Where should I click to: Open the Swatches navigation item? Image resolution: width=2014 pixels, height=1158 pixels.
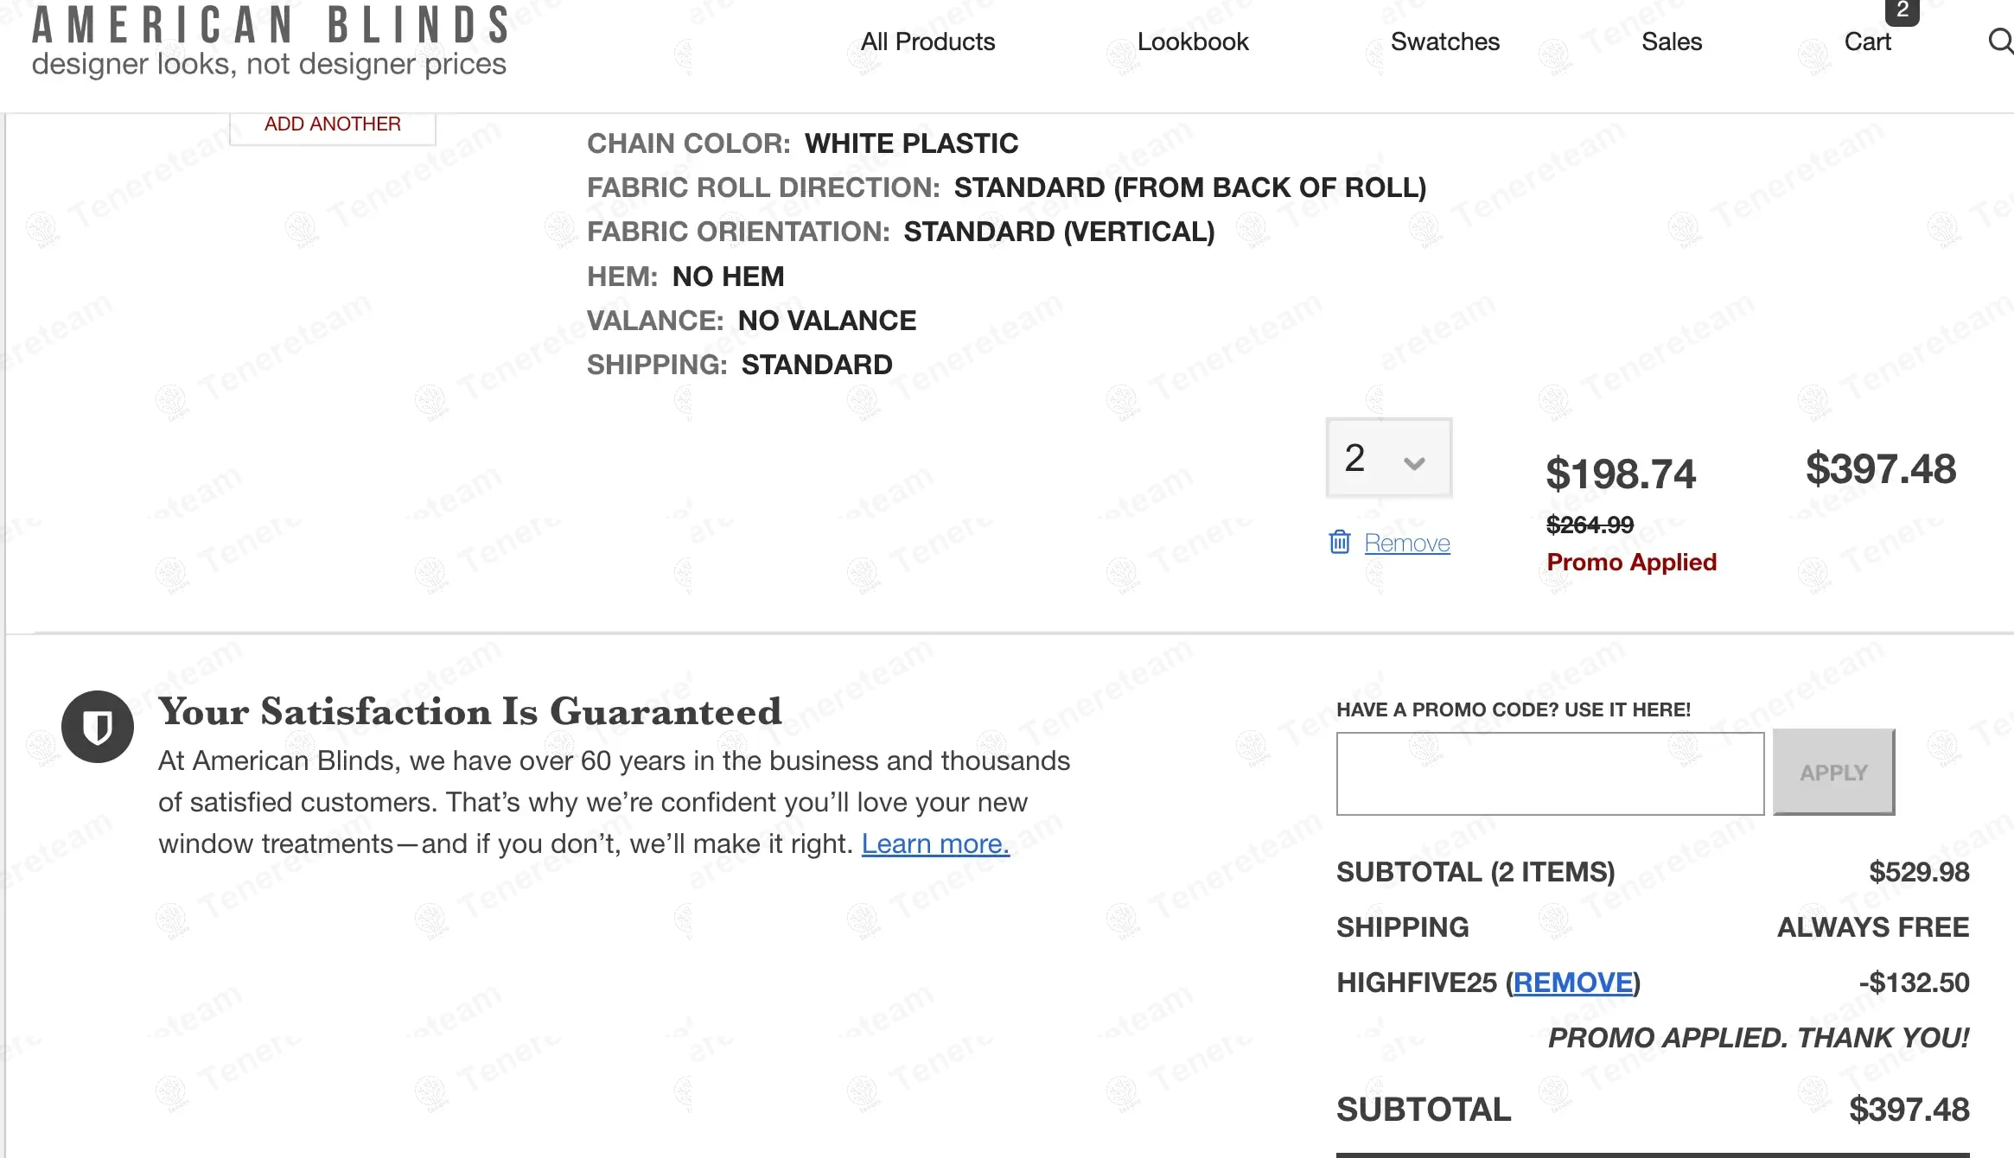[1444, 41]
